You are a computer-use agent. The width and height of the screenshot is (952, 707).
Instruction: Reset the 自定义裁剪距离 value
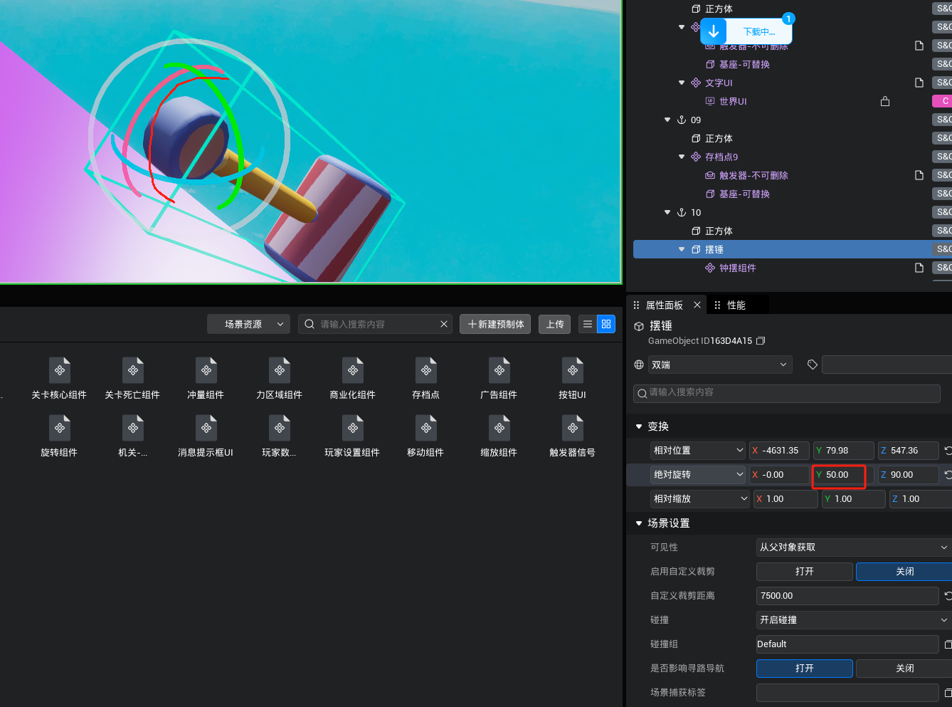[948, 596]
